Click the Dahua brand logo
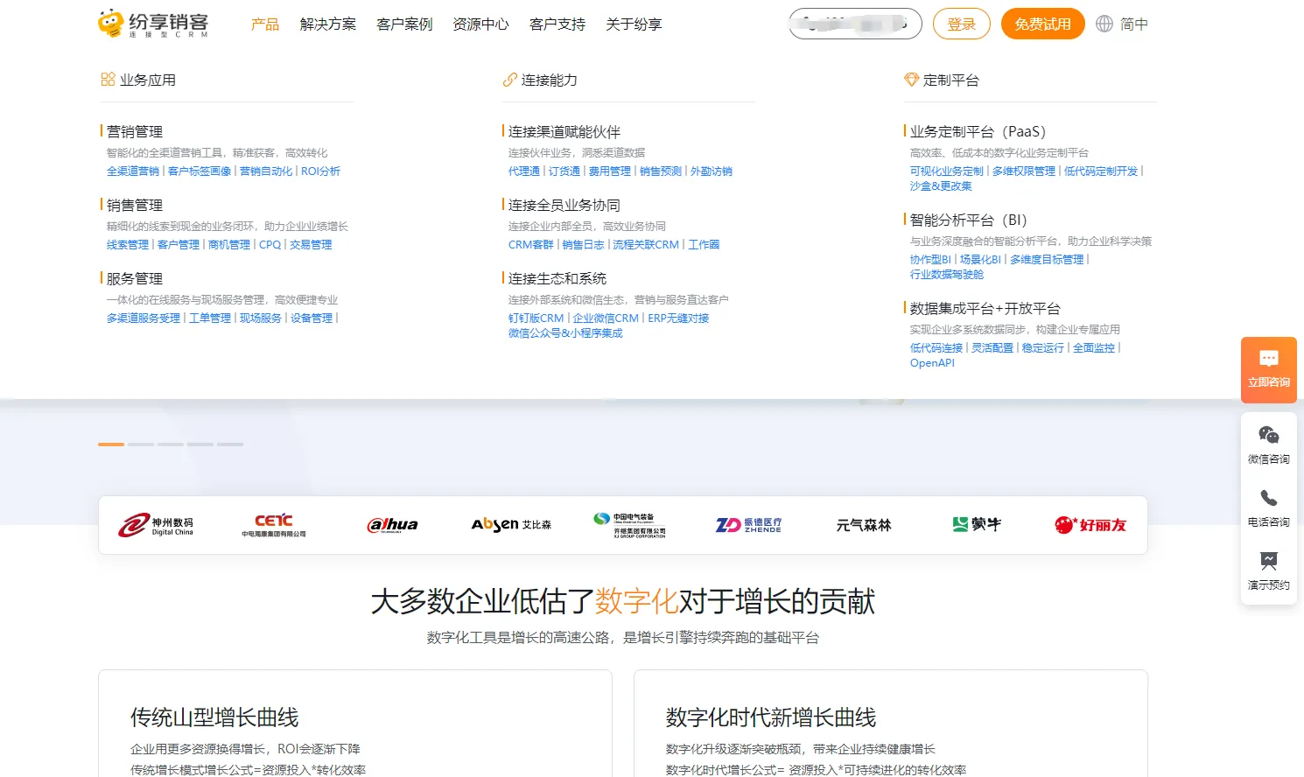Image resolution: width=1304 pixels, height=777 pixels. 393,525
